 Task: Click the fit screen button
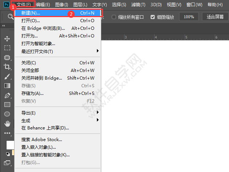click(215, 17)
